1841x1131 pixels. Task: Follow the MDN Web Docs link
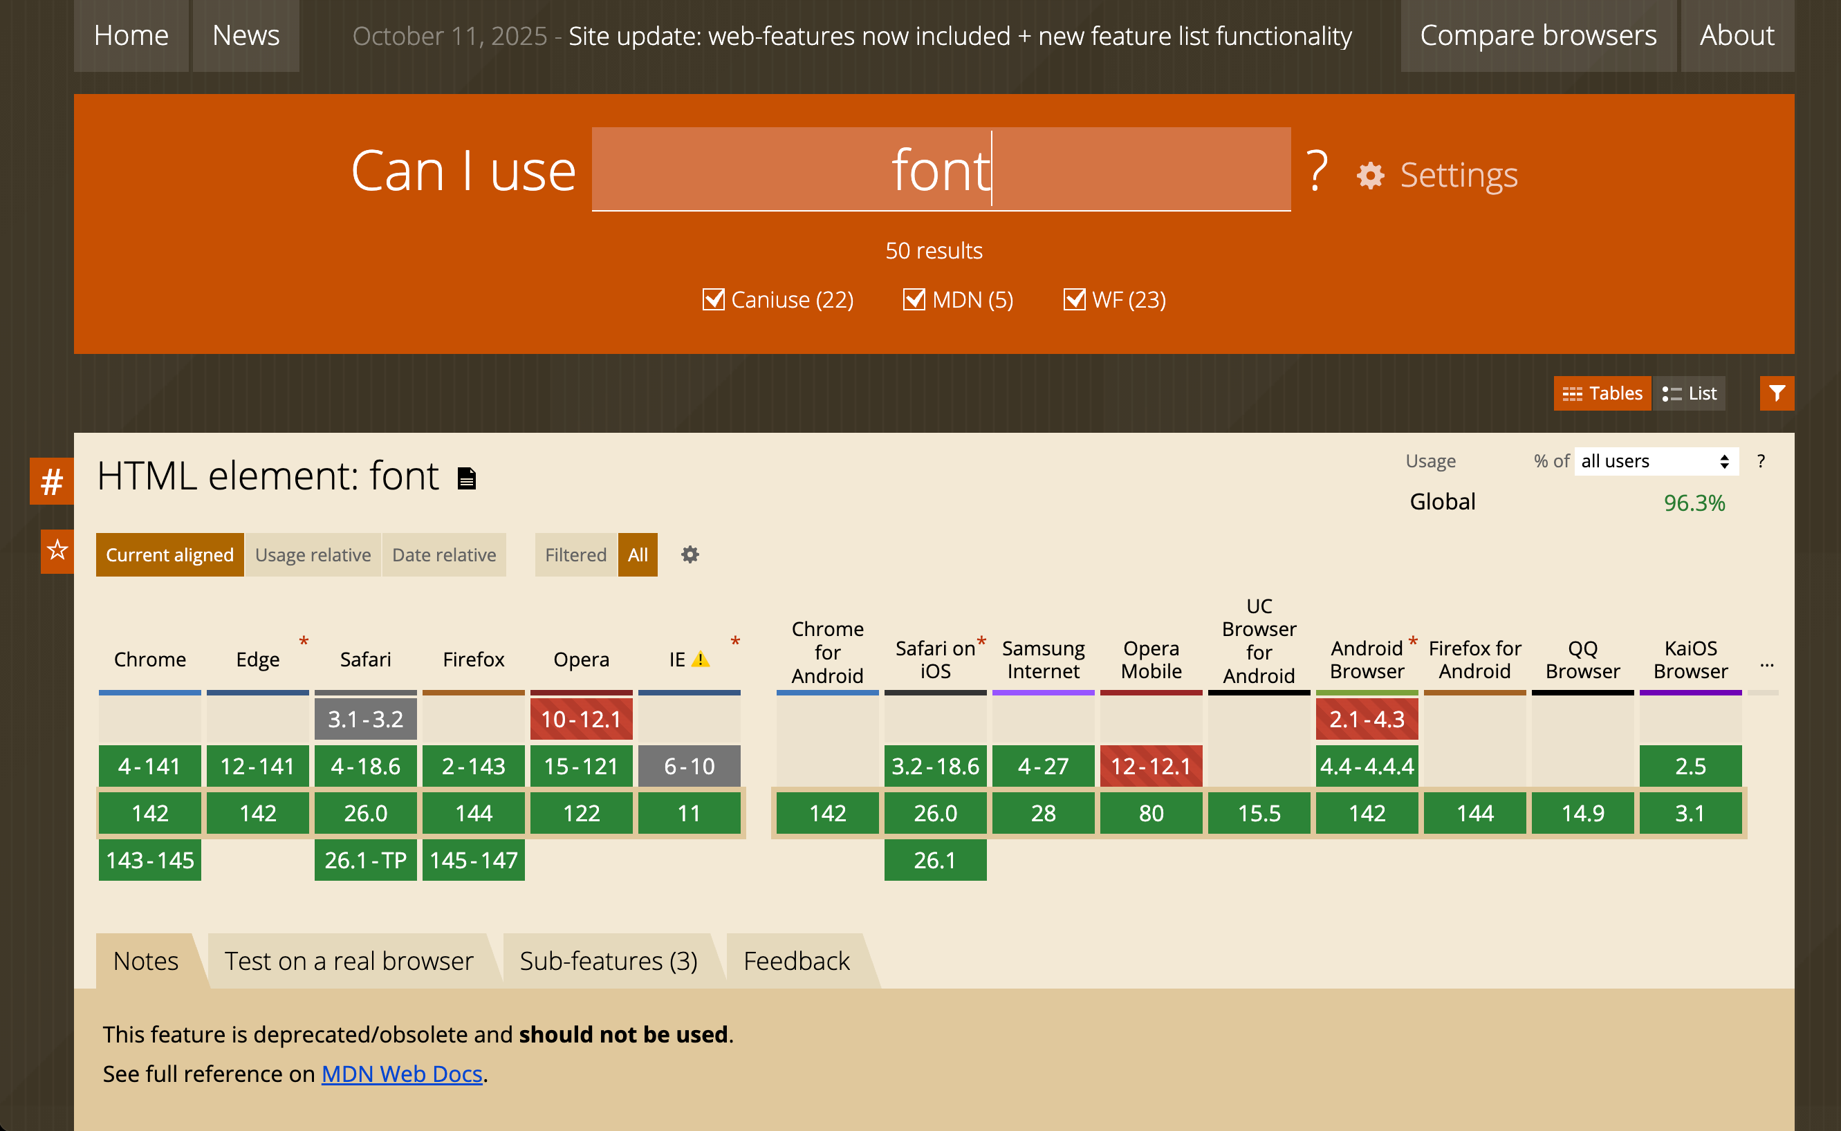402,1074
